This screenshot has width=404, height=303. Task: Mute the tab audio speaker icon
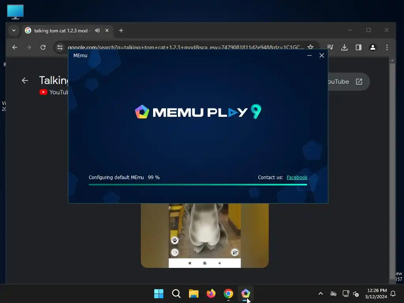pos(97,30)
